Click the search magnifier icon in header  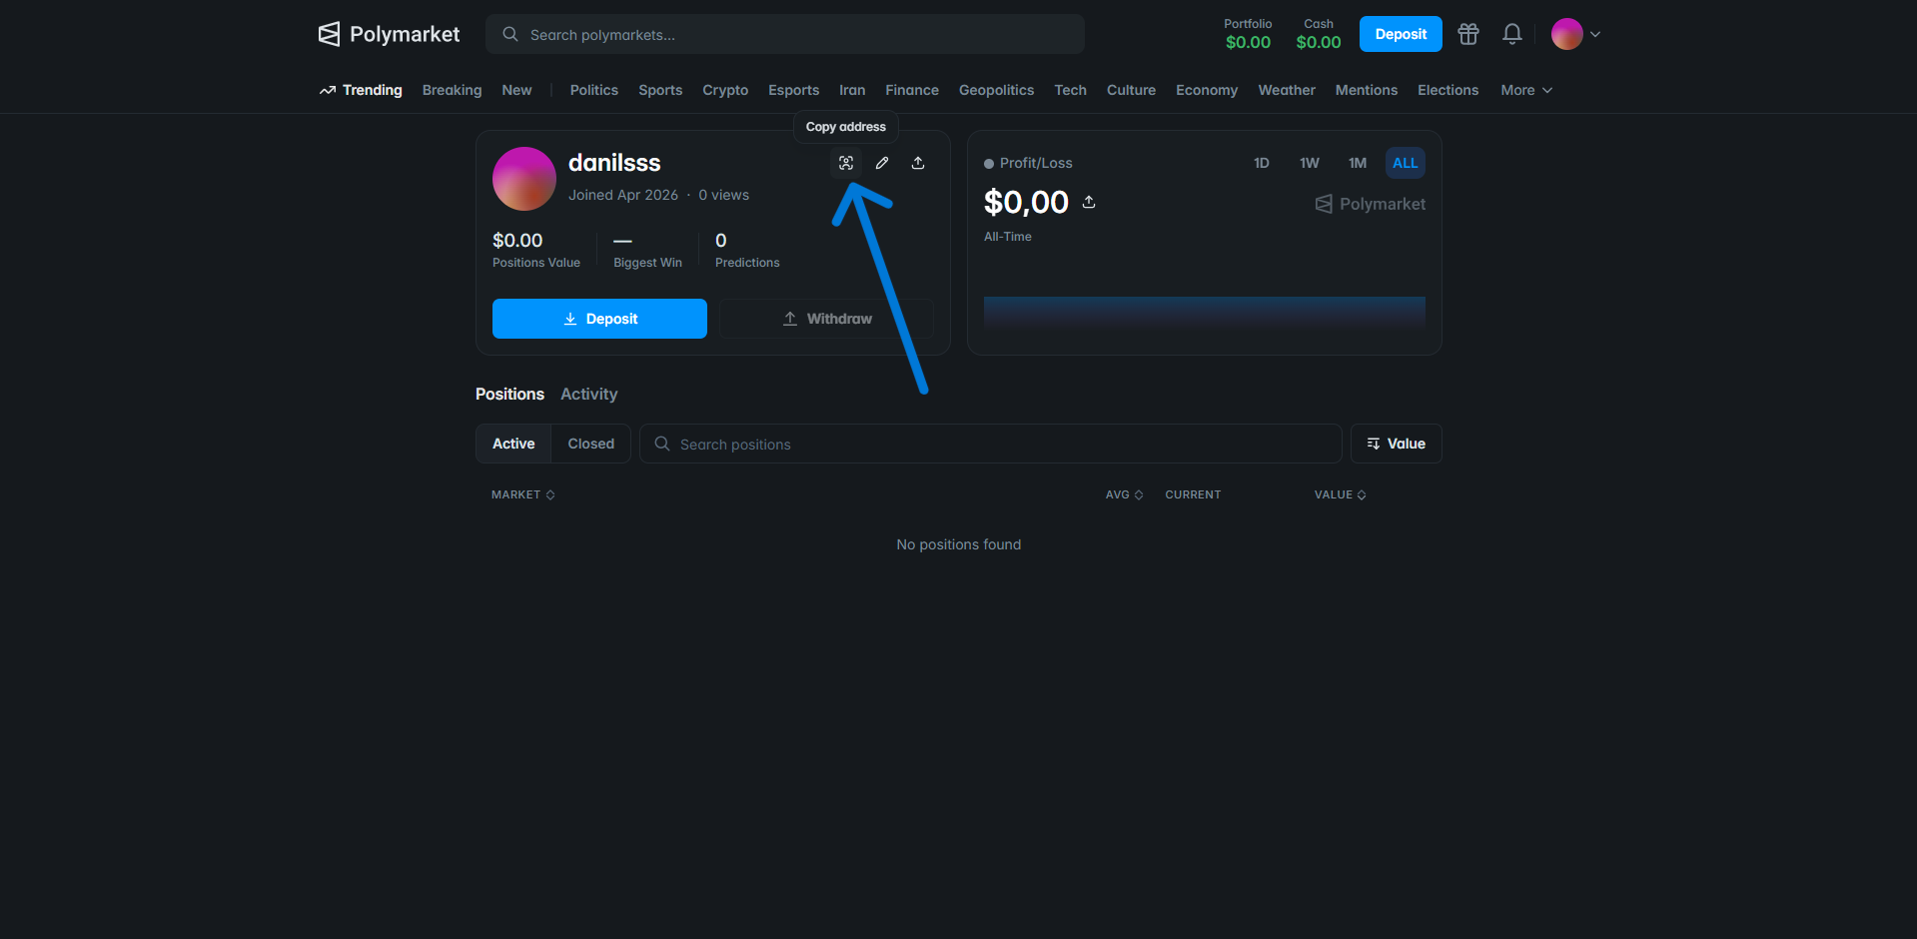coord(510,34)
